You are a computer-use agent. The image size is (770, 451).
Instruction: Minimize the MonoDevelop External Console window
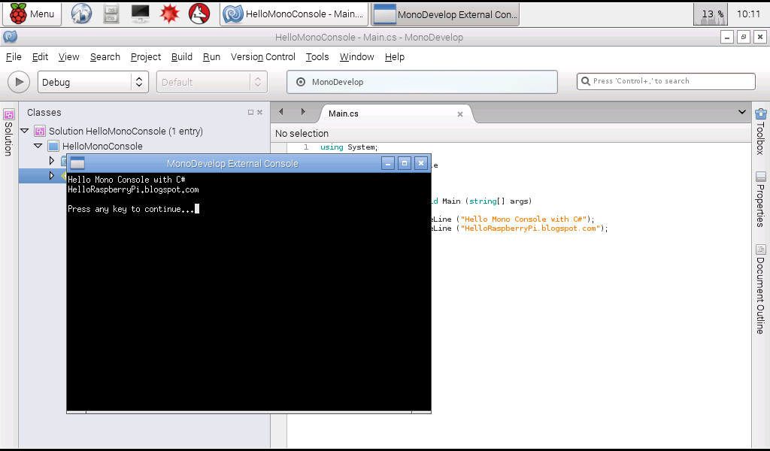click(x=388, y=163)
